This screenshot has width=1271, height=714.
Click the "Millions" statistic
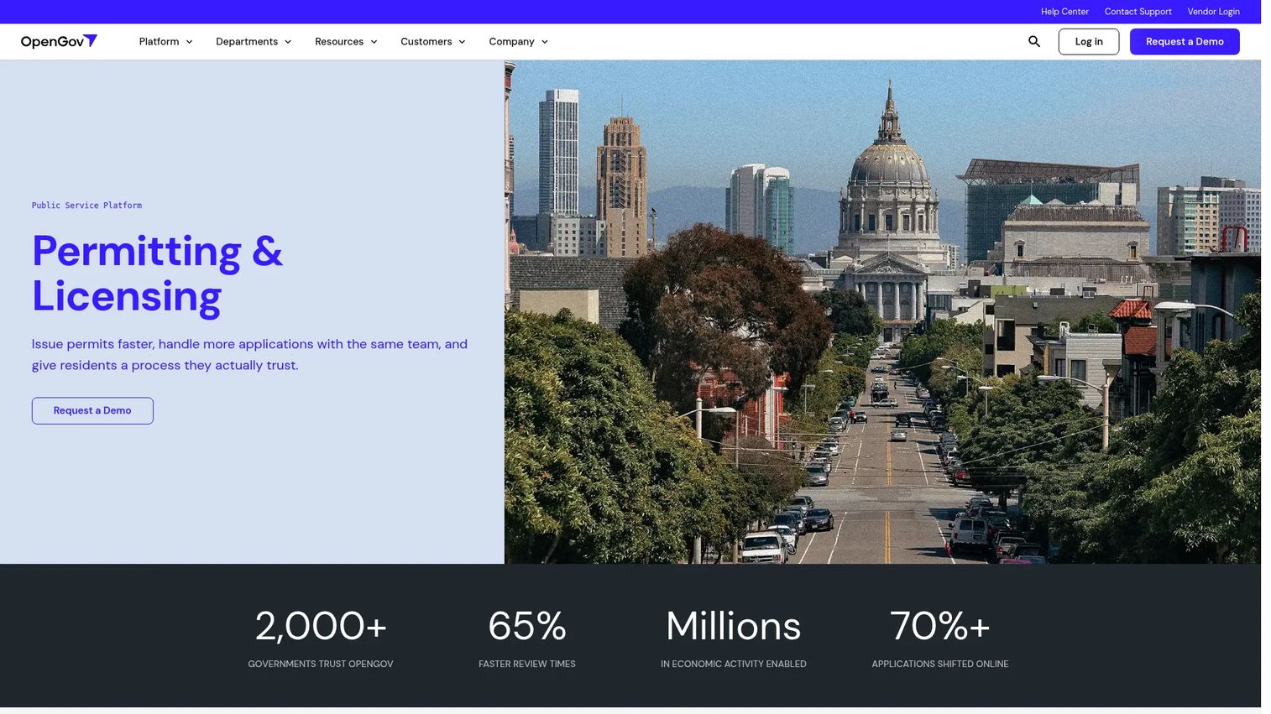click(x=734, y=626)
